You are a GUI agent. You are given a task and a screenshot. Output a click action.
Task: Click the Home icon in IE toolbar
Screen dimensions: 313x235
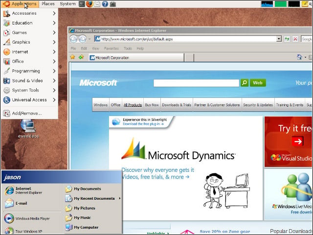[x=299, y=57]
